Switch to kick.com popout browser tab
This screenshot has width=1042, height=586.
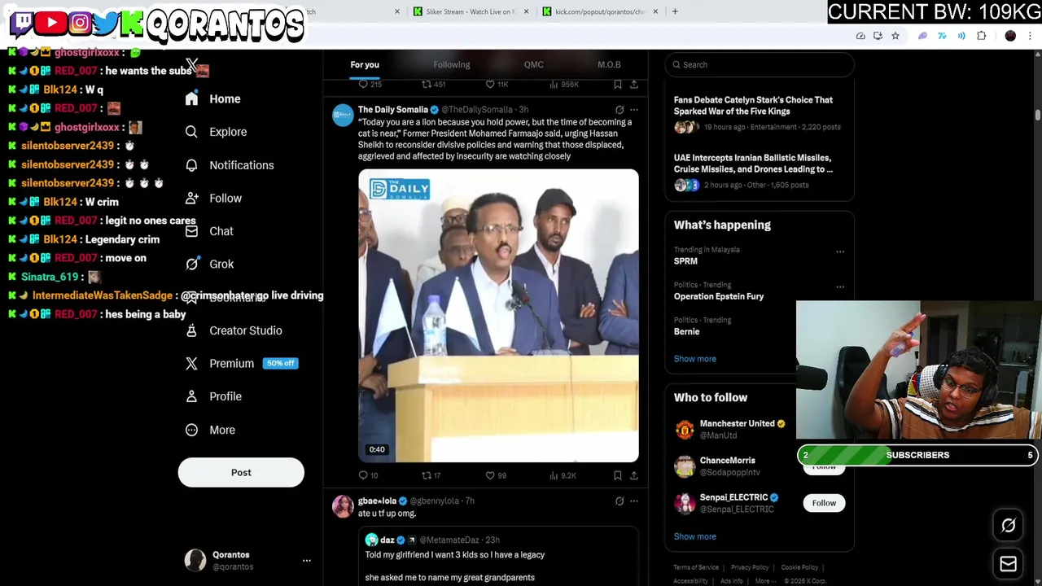[x=600, y=11]
